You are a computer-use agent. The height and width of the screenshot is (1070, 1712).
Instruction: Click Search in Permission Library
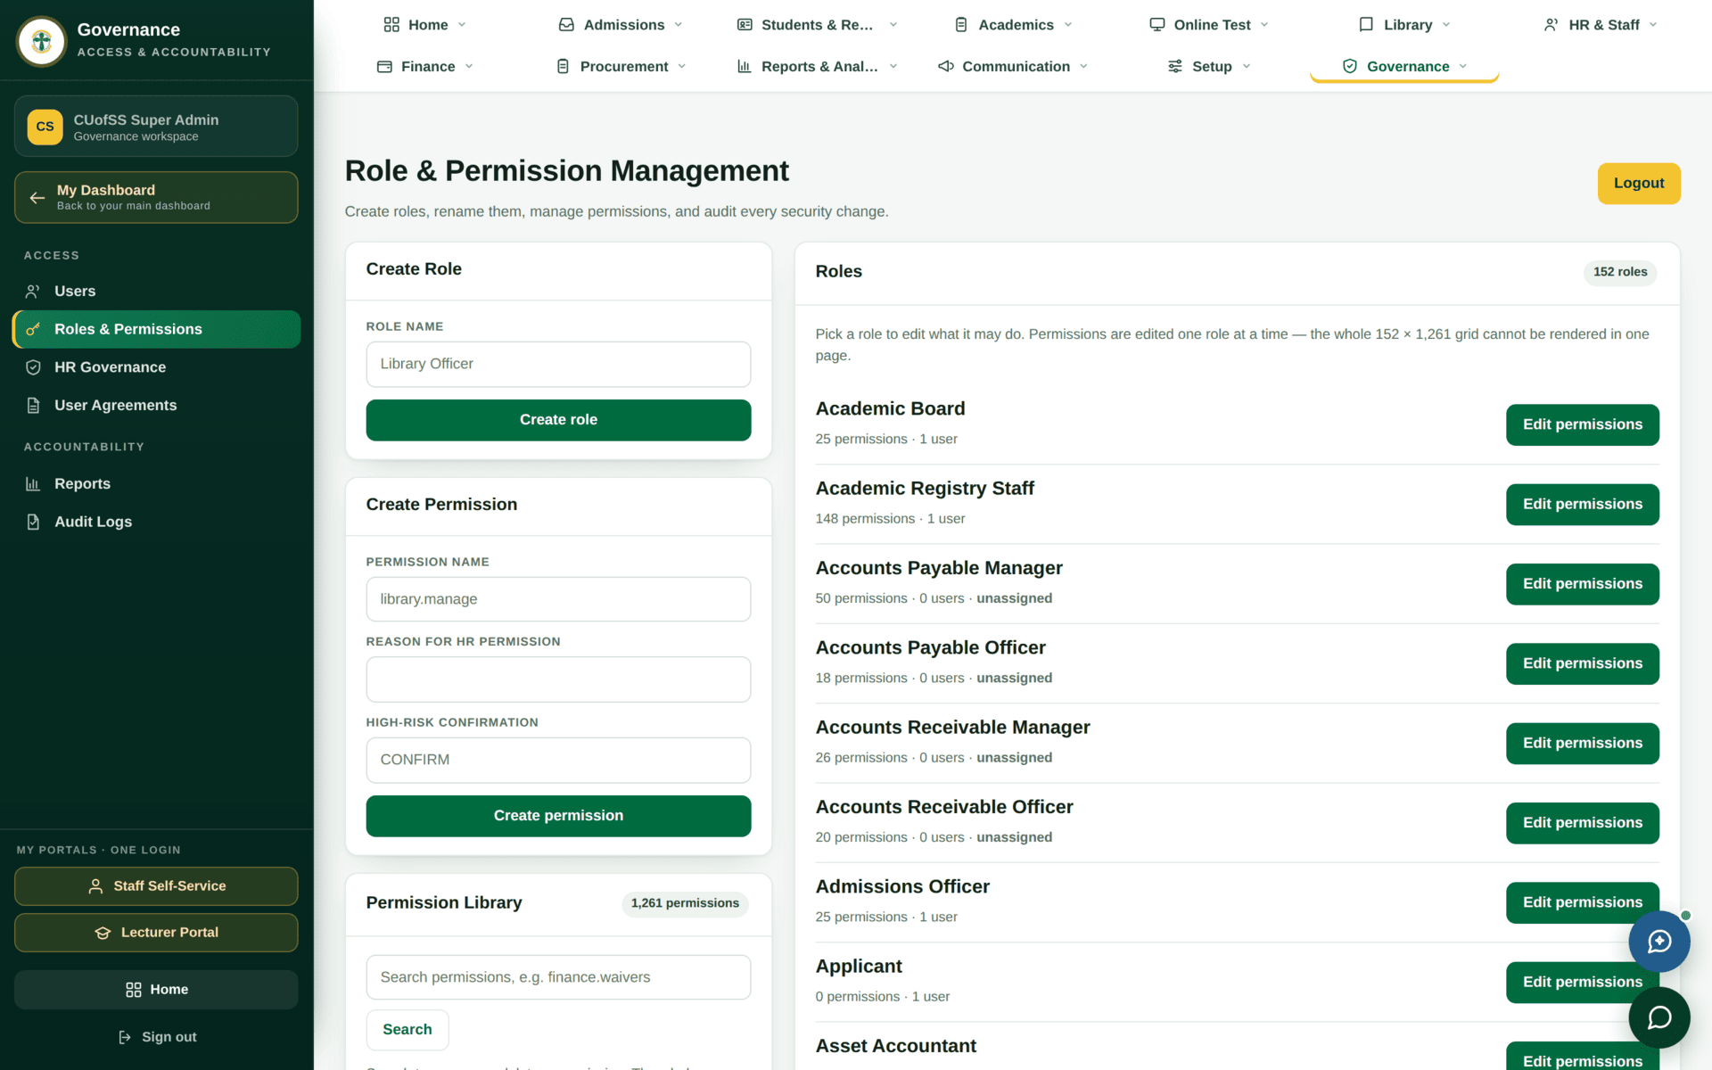click(407, 1030)
